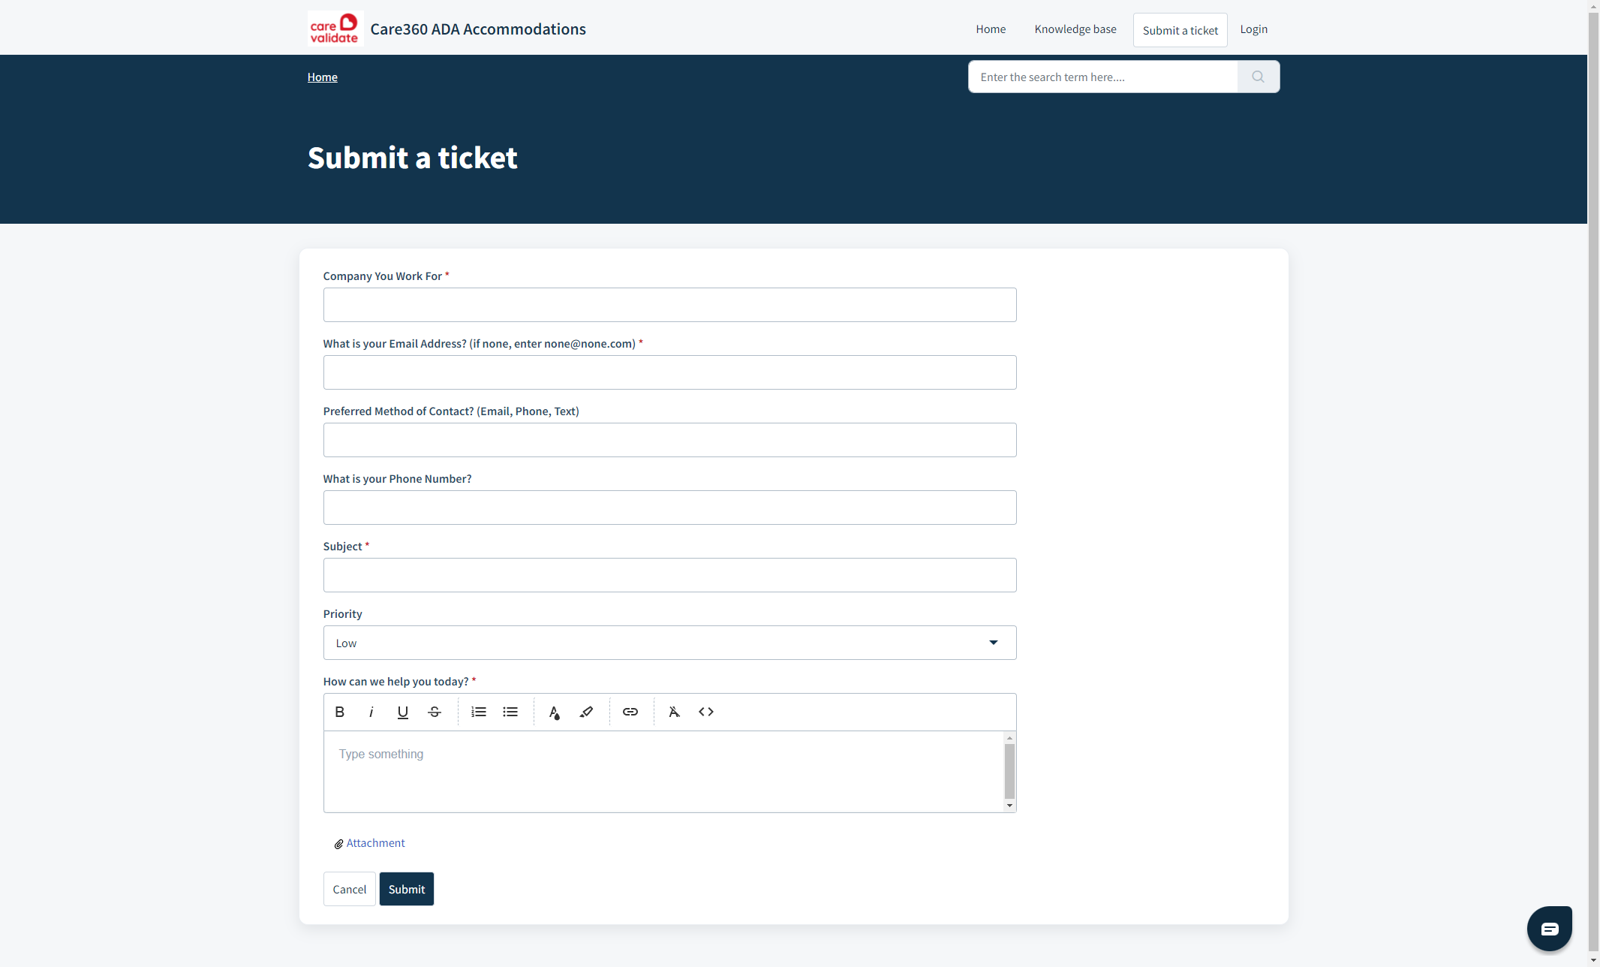Click the description editor scrollbar down arrow
This screenshot has width=1600, height=967.
pyautogui.click(x=1010, y=806)
